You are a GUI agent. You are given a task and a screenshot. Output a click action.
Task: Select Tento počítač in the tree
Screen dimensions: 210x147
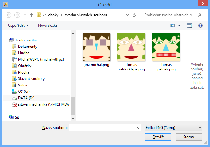pos(26,40)
